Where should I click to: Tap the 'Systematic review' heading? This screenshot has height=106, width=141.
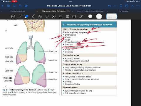pos(70,87)
